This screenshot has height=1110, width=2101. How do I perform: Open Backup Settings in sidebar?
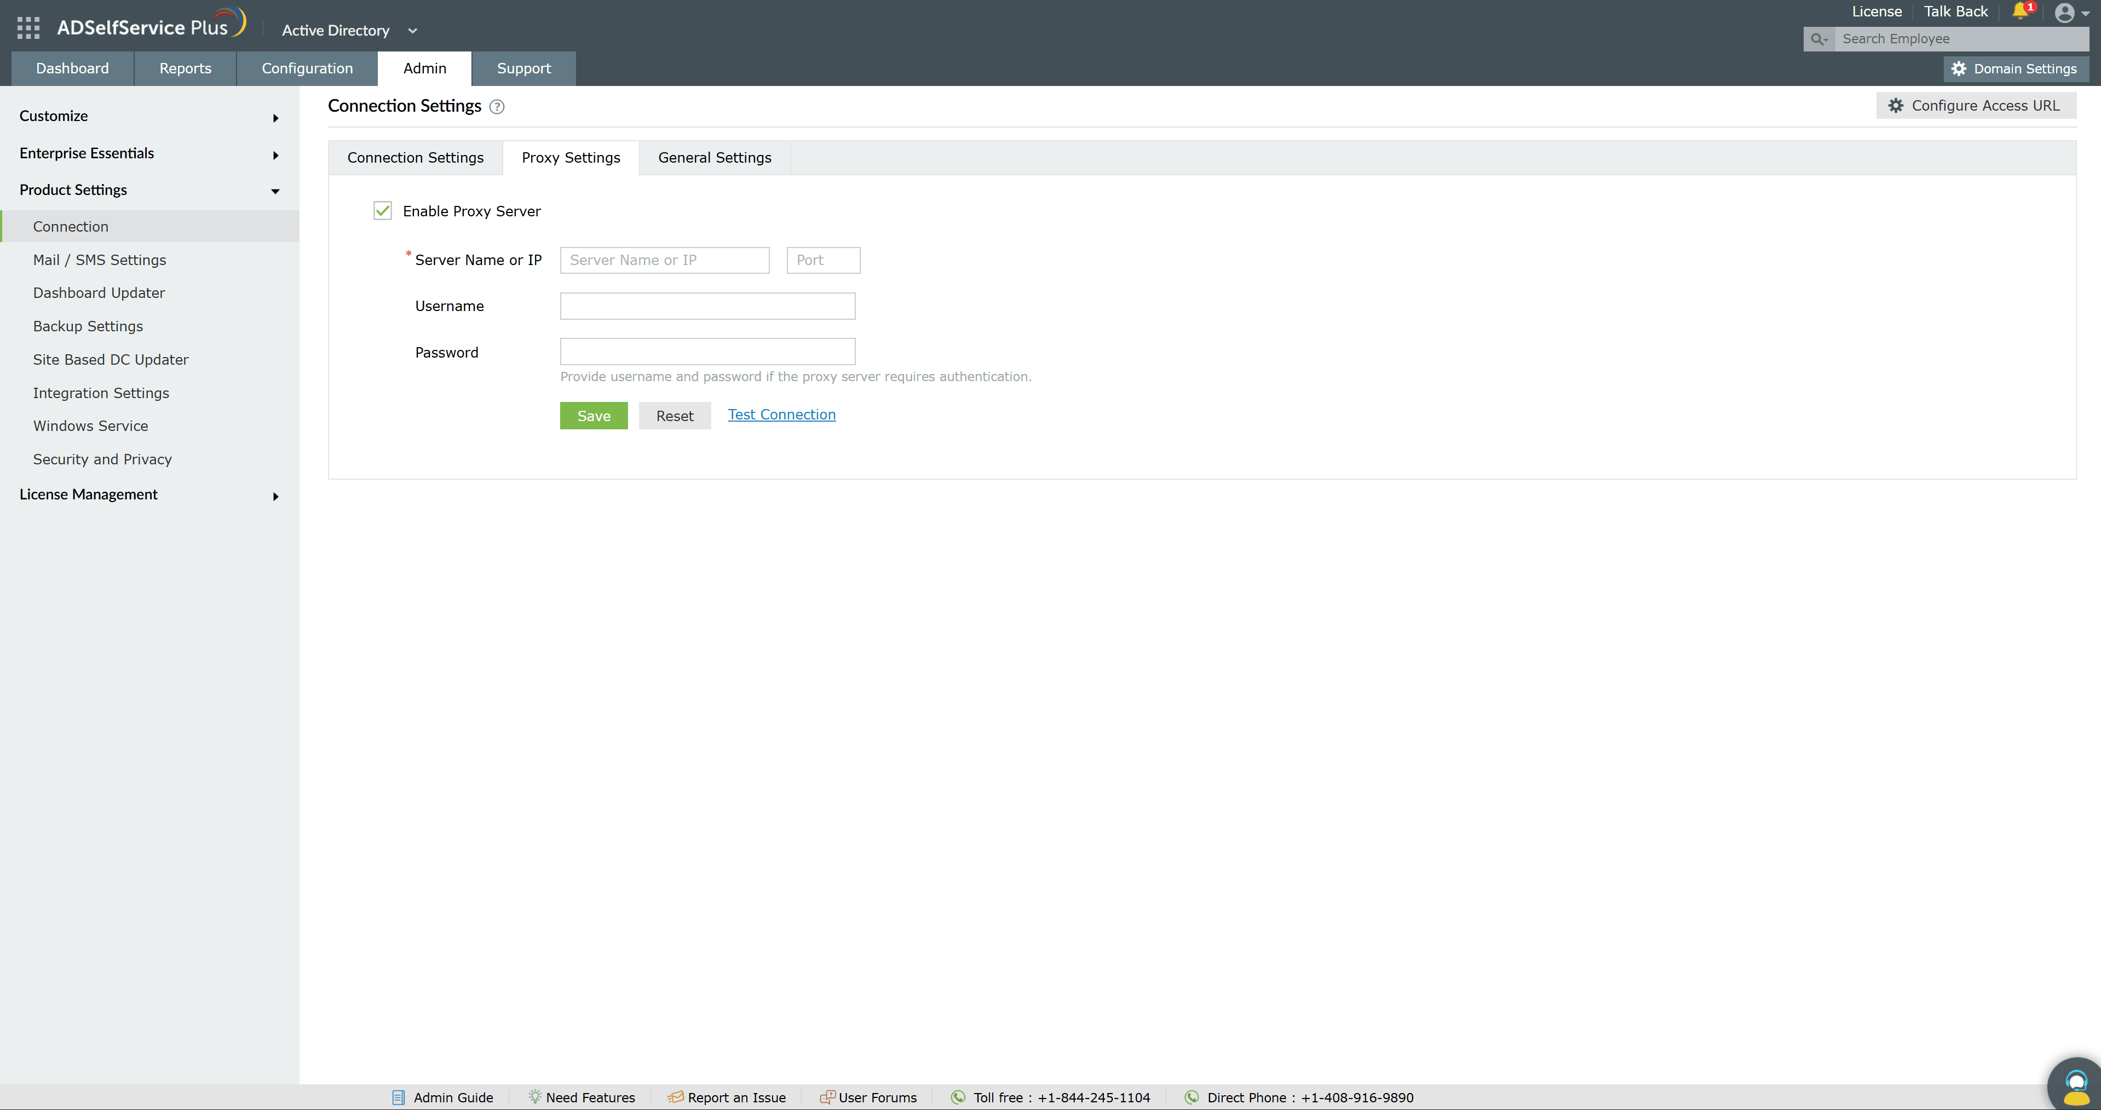88,326
